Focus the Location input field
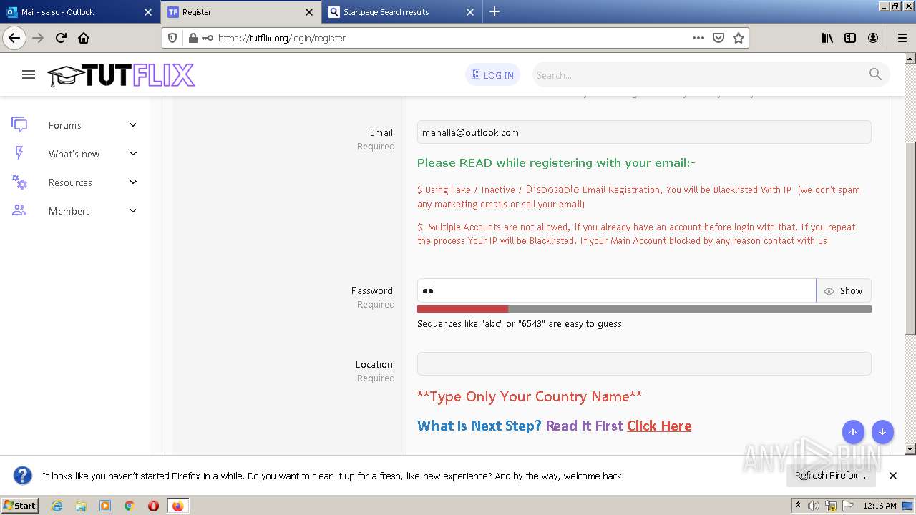Image resolution: width=916 pixels, height=515 pixels. point(644,363)
